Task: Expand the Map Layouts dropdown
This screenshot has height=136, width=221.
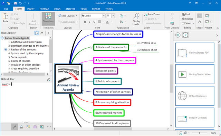Action: (67, 16)
